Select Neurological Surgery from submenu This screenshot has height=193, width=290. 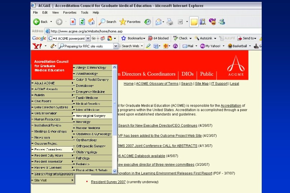click(x=92, y=116)
